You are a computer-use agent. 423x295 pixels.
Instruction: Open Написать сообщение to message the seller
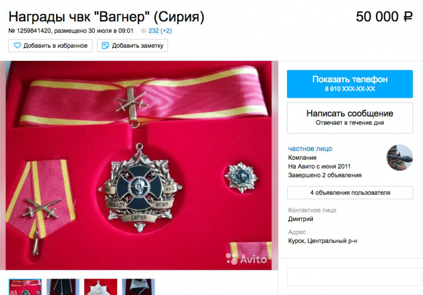(350, 118)
